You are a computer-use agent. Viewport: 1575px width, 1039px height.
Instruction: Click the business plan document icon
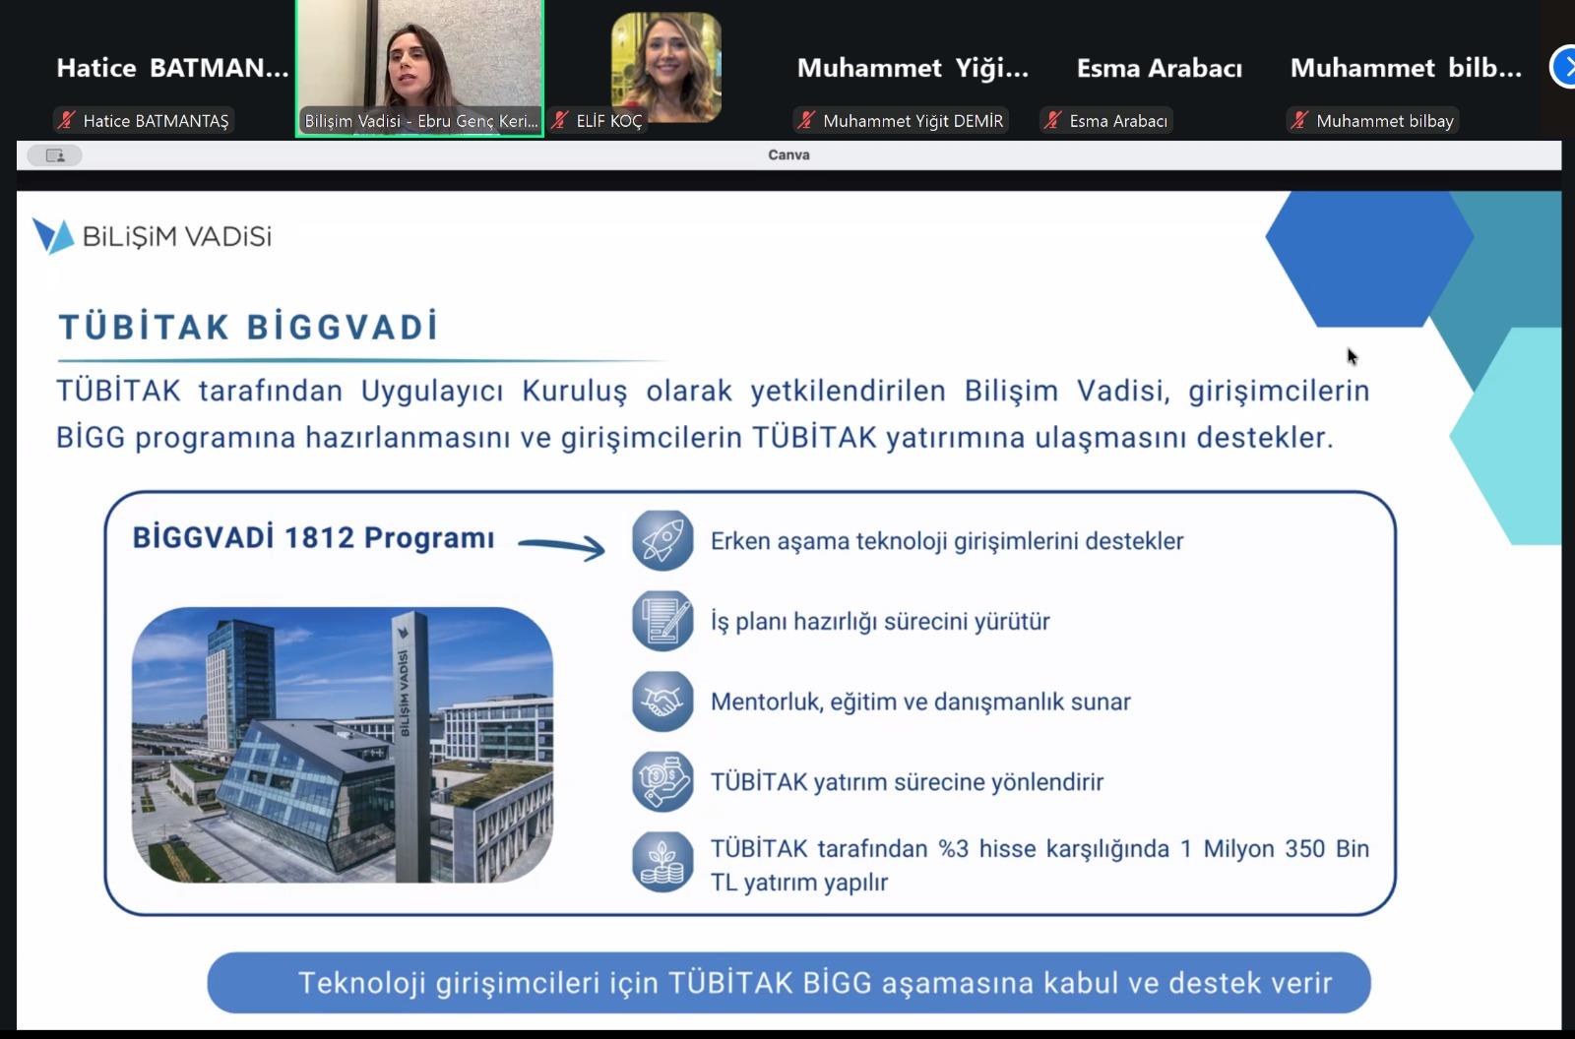pyautogui.click(x=662, y=621)
